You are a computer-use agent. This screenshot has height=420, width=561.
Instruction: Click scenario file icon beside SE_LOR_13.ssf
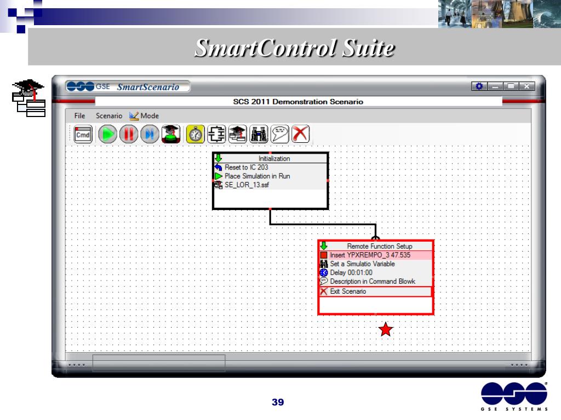tap(218, 185)
